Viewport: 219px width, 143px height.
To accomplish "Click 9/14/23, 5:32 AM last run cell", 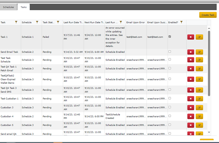I will pyautogui.click(x=73, y=52).
